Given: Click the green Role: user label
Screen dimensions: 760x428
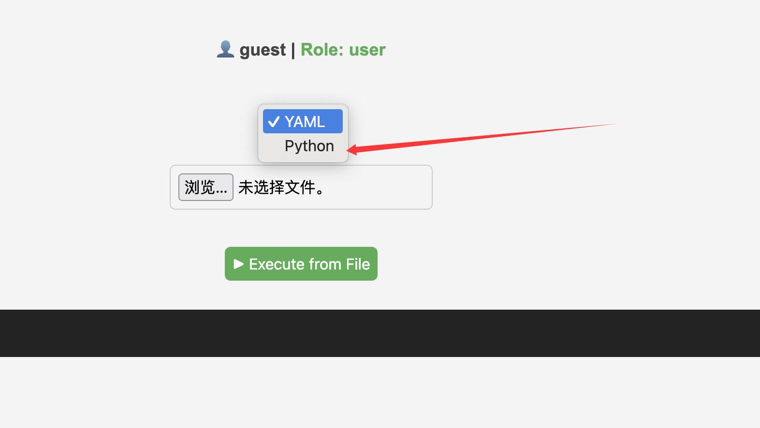Looking at the screenshot, I should coord(343,50).
